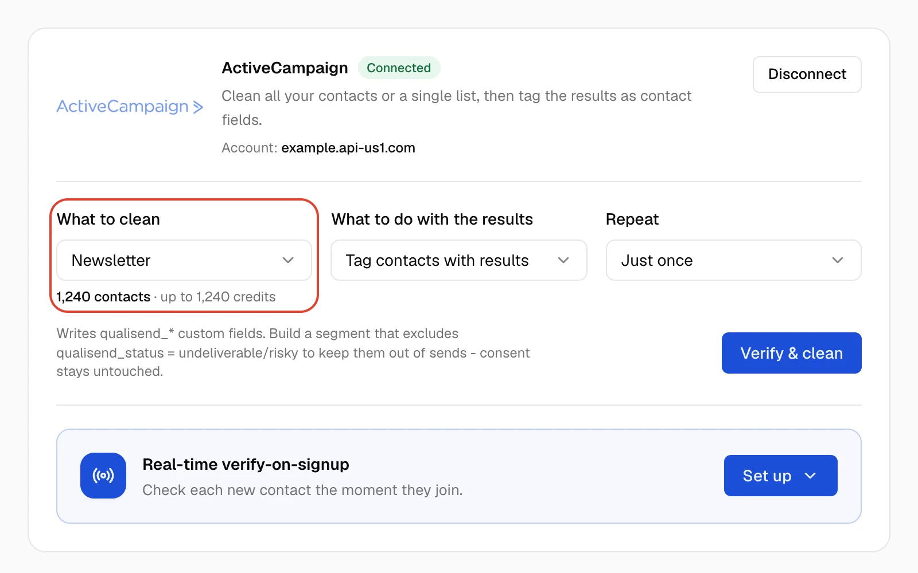Click the ActiveCampaign logo

(x=130, y=107)
